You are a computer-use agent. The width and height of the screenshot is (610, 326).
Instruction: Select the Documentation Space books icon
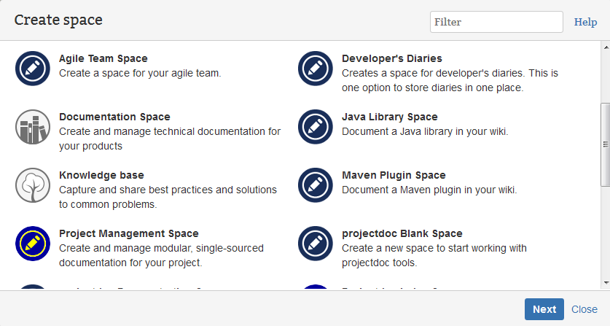[x=32, y=127]
